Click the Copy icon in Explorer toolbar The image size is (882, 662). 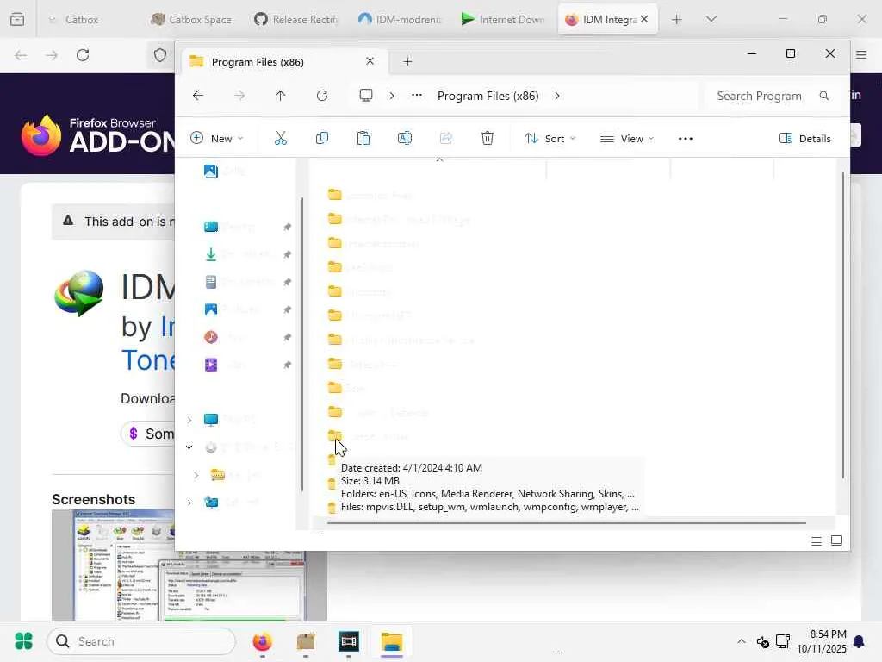[322, 139]
